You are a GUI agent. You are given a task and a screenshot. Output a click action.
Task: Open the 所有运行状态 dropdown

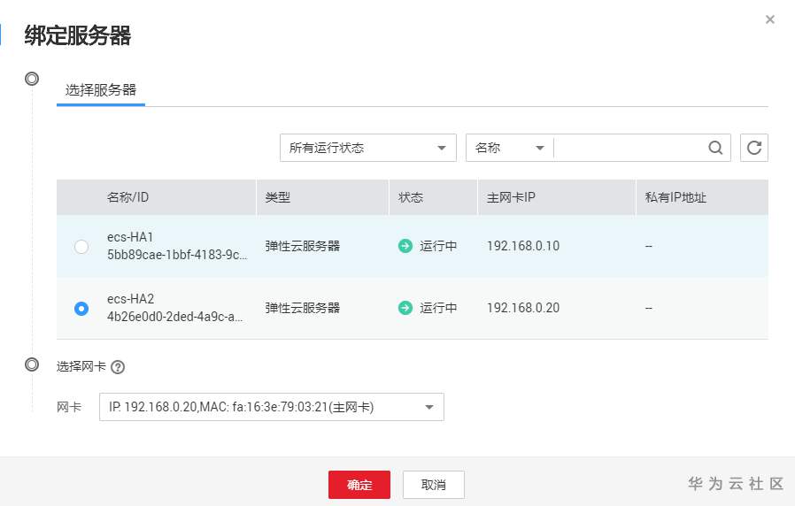368,148
